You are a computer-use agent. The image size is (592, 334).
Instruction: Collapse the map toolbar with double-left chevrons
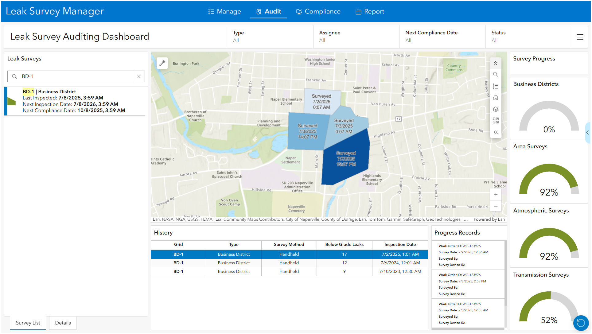(496, 132)
